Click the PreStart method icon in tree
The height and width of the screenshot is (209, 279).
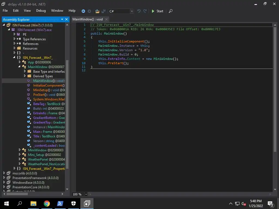[28, 94]
